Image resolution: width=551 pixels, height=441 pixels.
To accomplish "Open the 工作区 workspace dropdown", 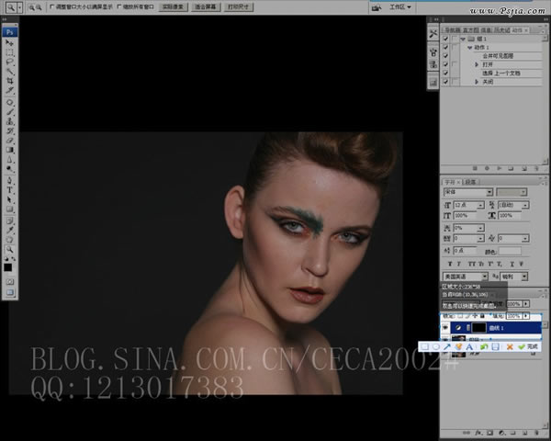I will point(400,7).
